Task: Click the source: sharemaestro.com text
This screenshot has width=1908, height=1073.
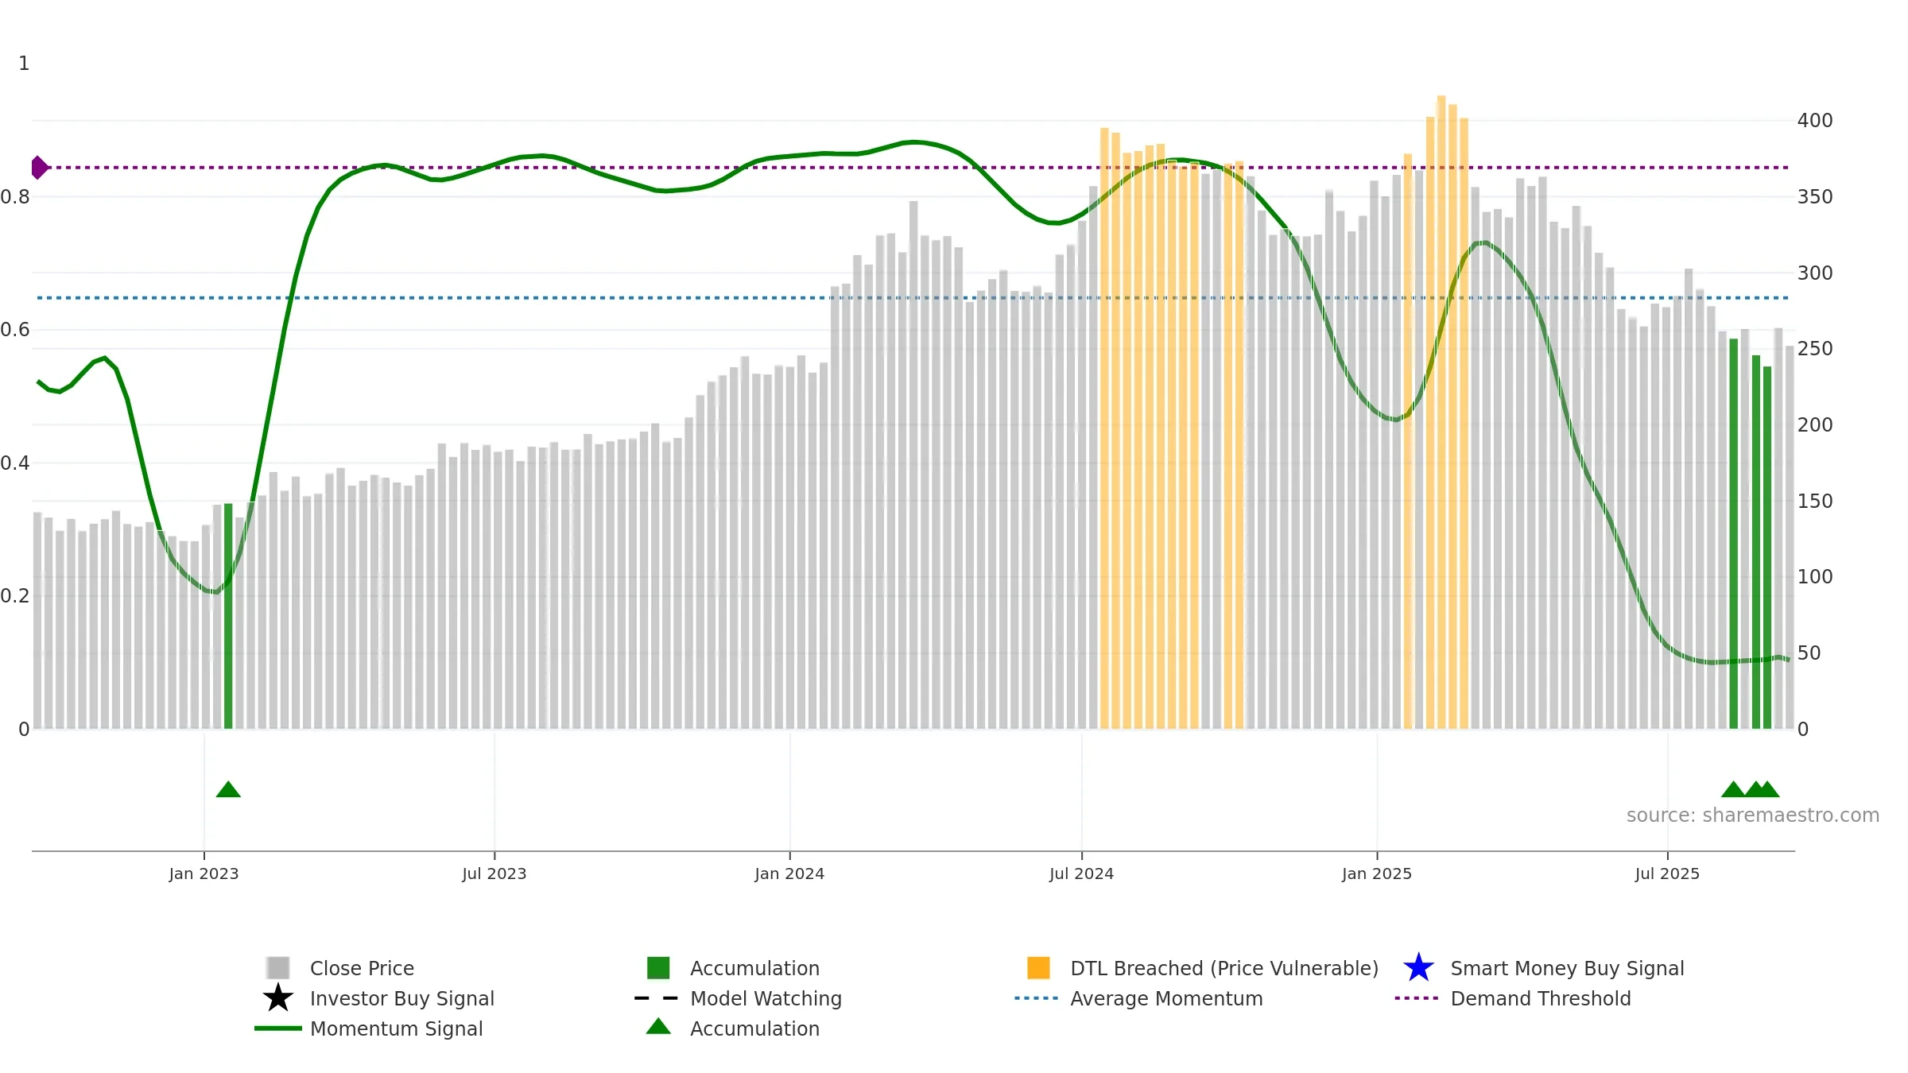Action: point(1753,815)
